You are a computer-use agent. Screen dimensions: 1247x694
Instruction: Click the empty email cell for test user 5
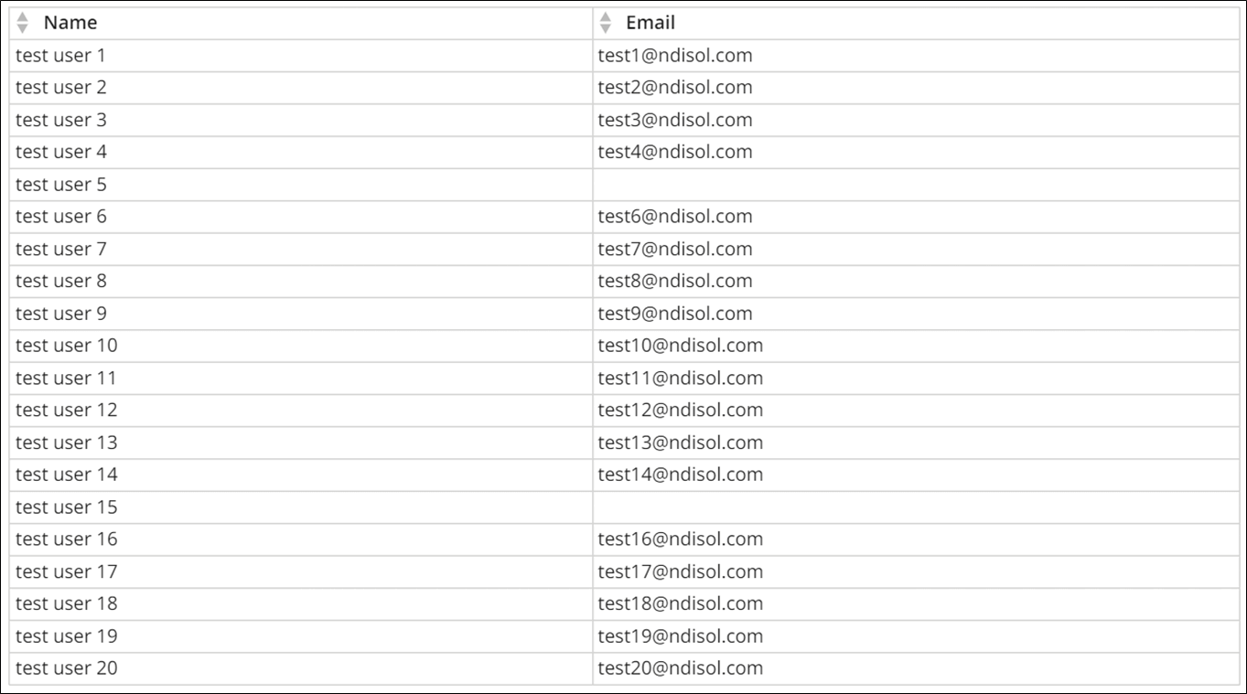tap(915, 185)
